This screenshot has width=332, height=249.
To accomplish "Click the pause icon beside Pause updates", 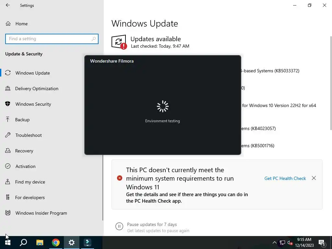I will pos(119,226).
